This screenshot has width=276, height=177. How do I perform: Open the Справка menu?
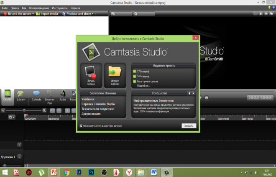75,8
